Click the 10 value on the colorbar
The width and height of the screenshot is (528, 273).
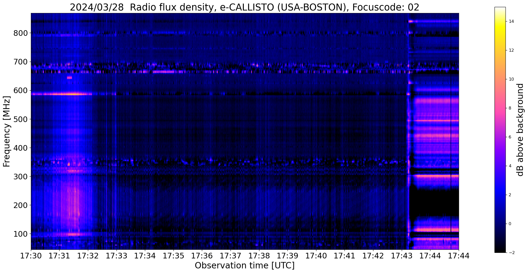pyautogui.click(x=511, y=79)
